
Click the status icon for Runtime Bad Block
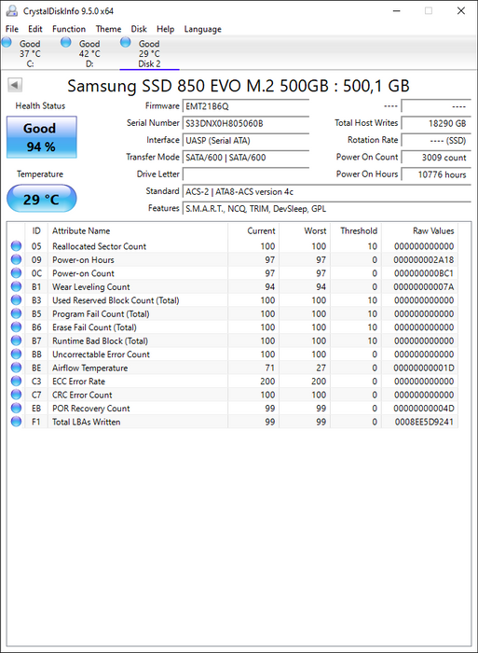coord(16,340)
